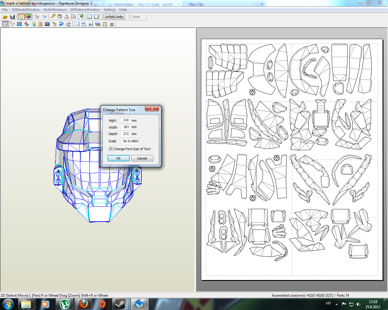Viewport: 388px width, 310px height.
Task: Open the media player taskbar icon
Action: click(45, 304)
